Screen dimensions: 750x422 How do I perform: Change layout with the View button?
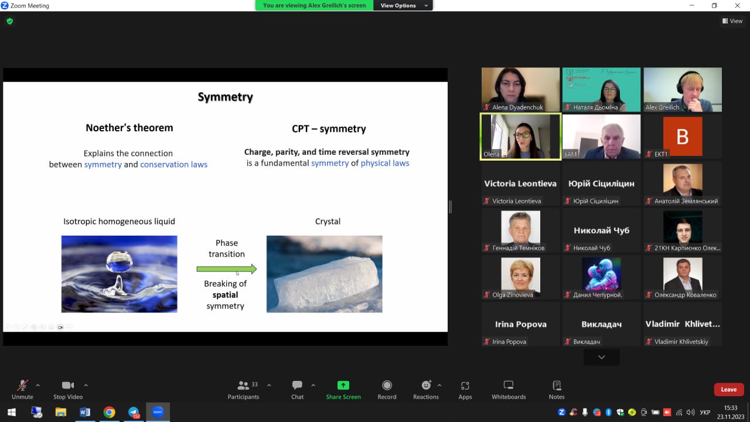point(732,21)
